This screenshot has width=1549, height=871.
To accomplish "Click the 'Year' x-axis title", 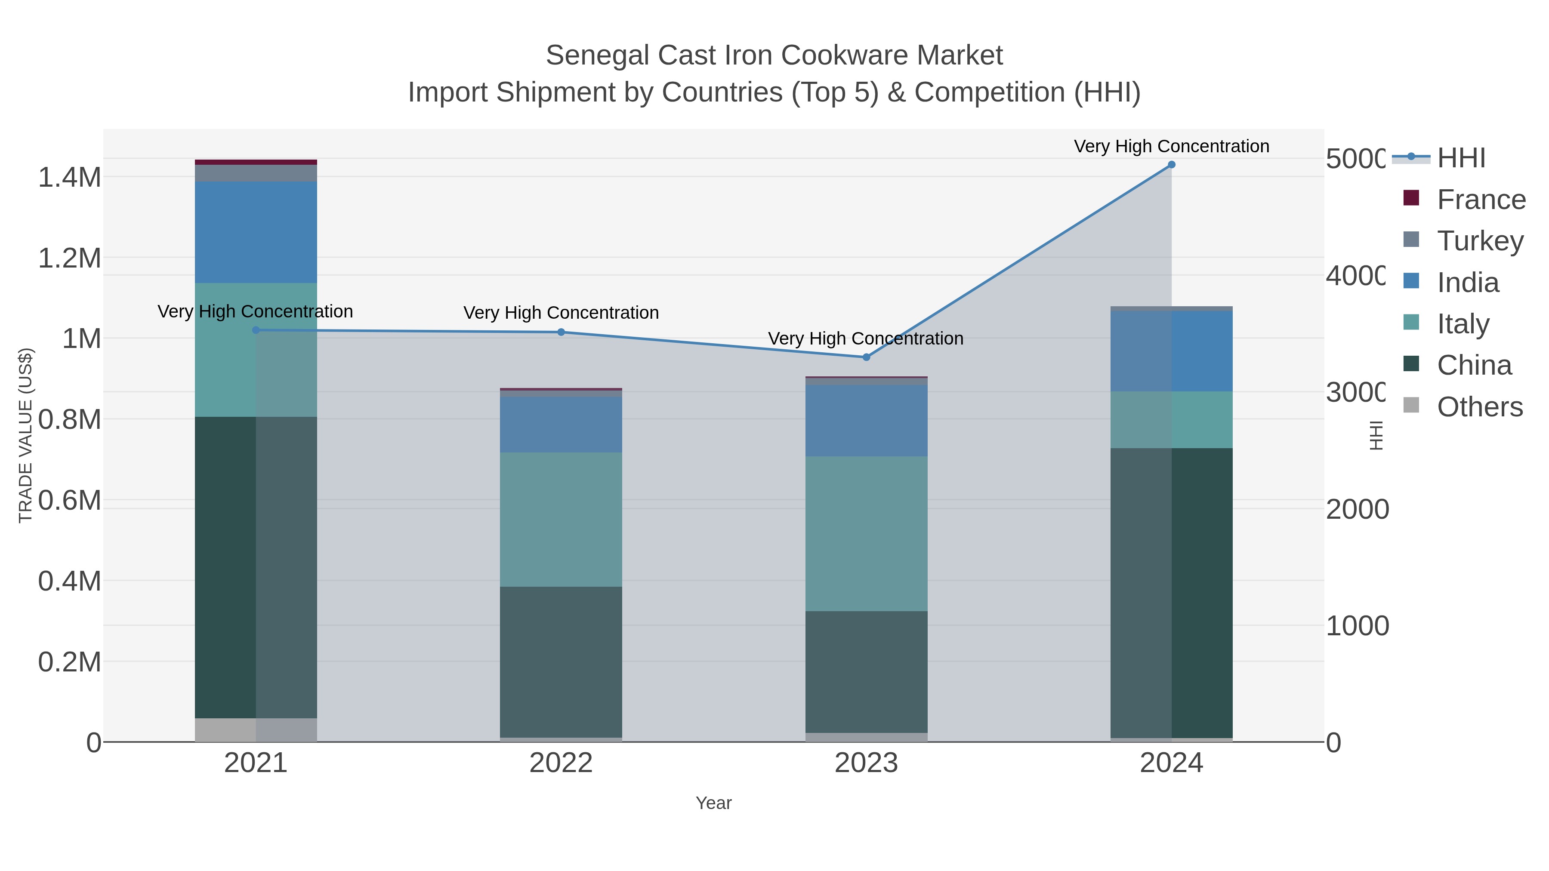I will point(714,803).
